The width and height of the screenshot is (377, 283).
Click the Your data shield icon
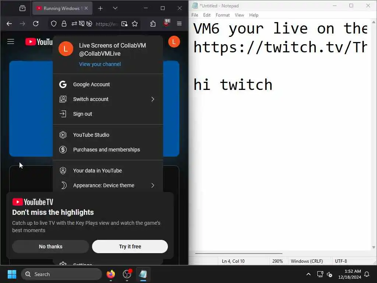tap(63, 171)
